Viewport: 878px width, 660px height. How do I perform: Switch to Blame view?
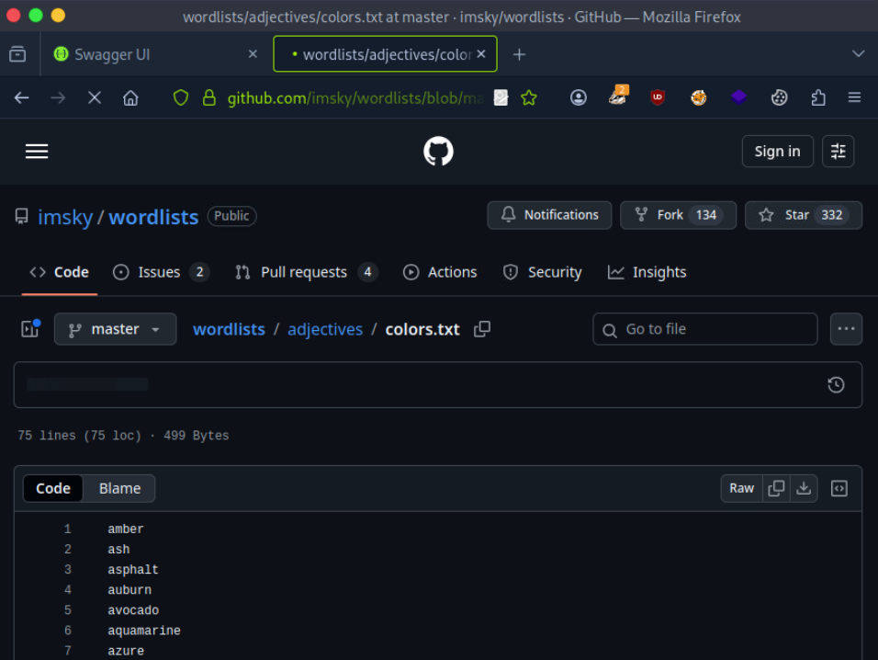pos(119,488)
